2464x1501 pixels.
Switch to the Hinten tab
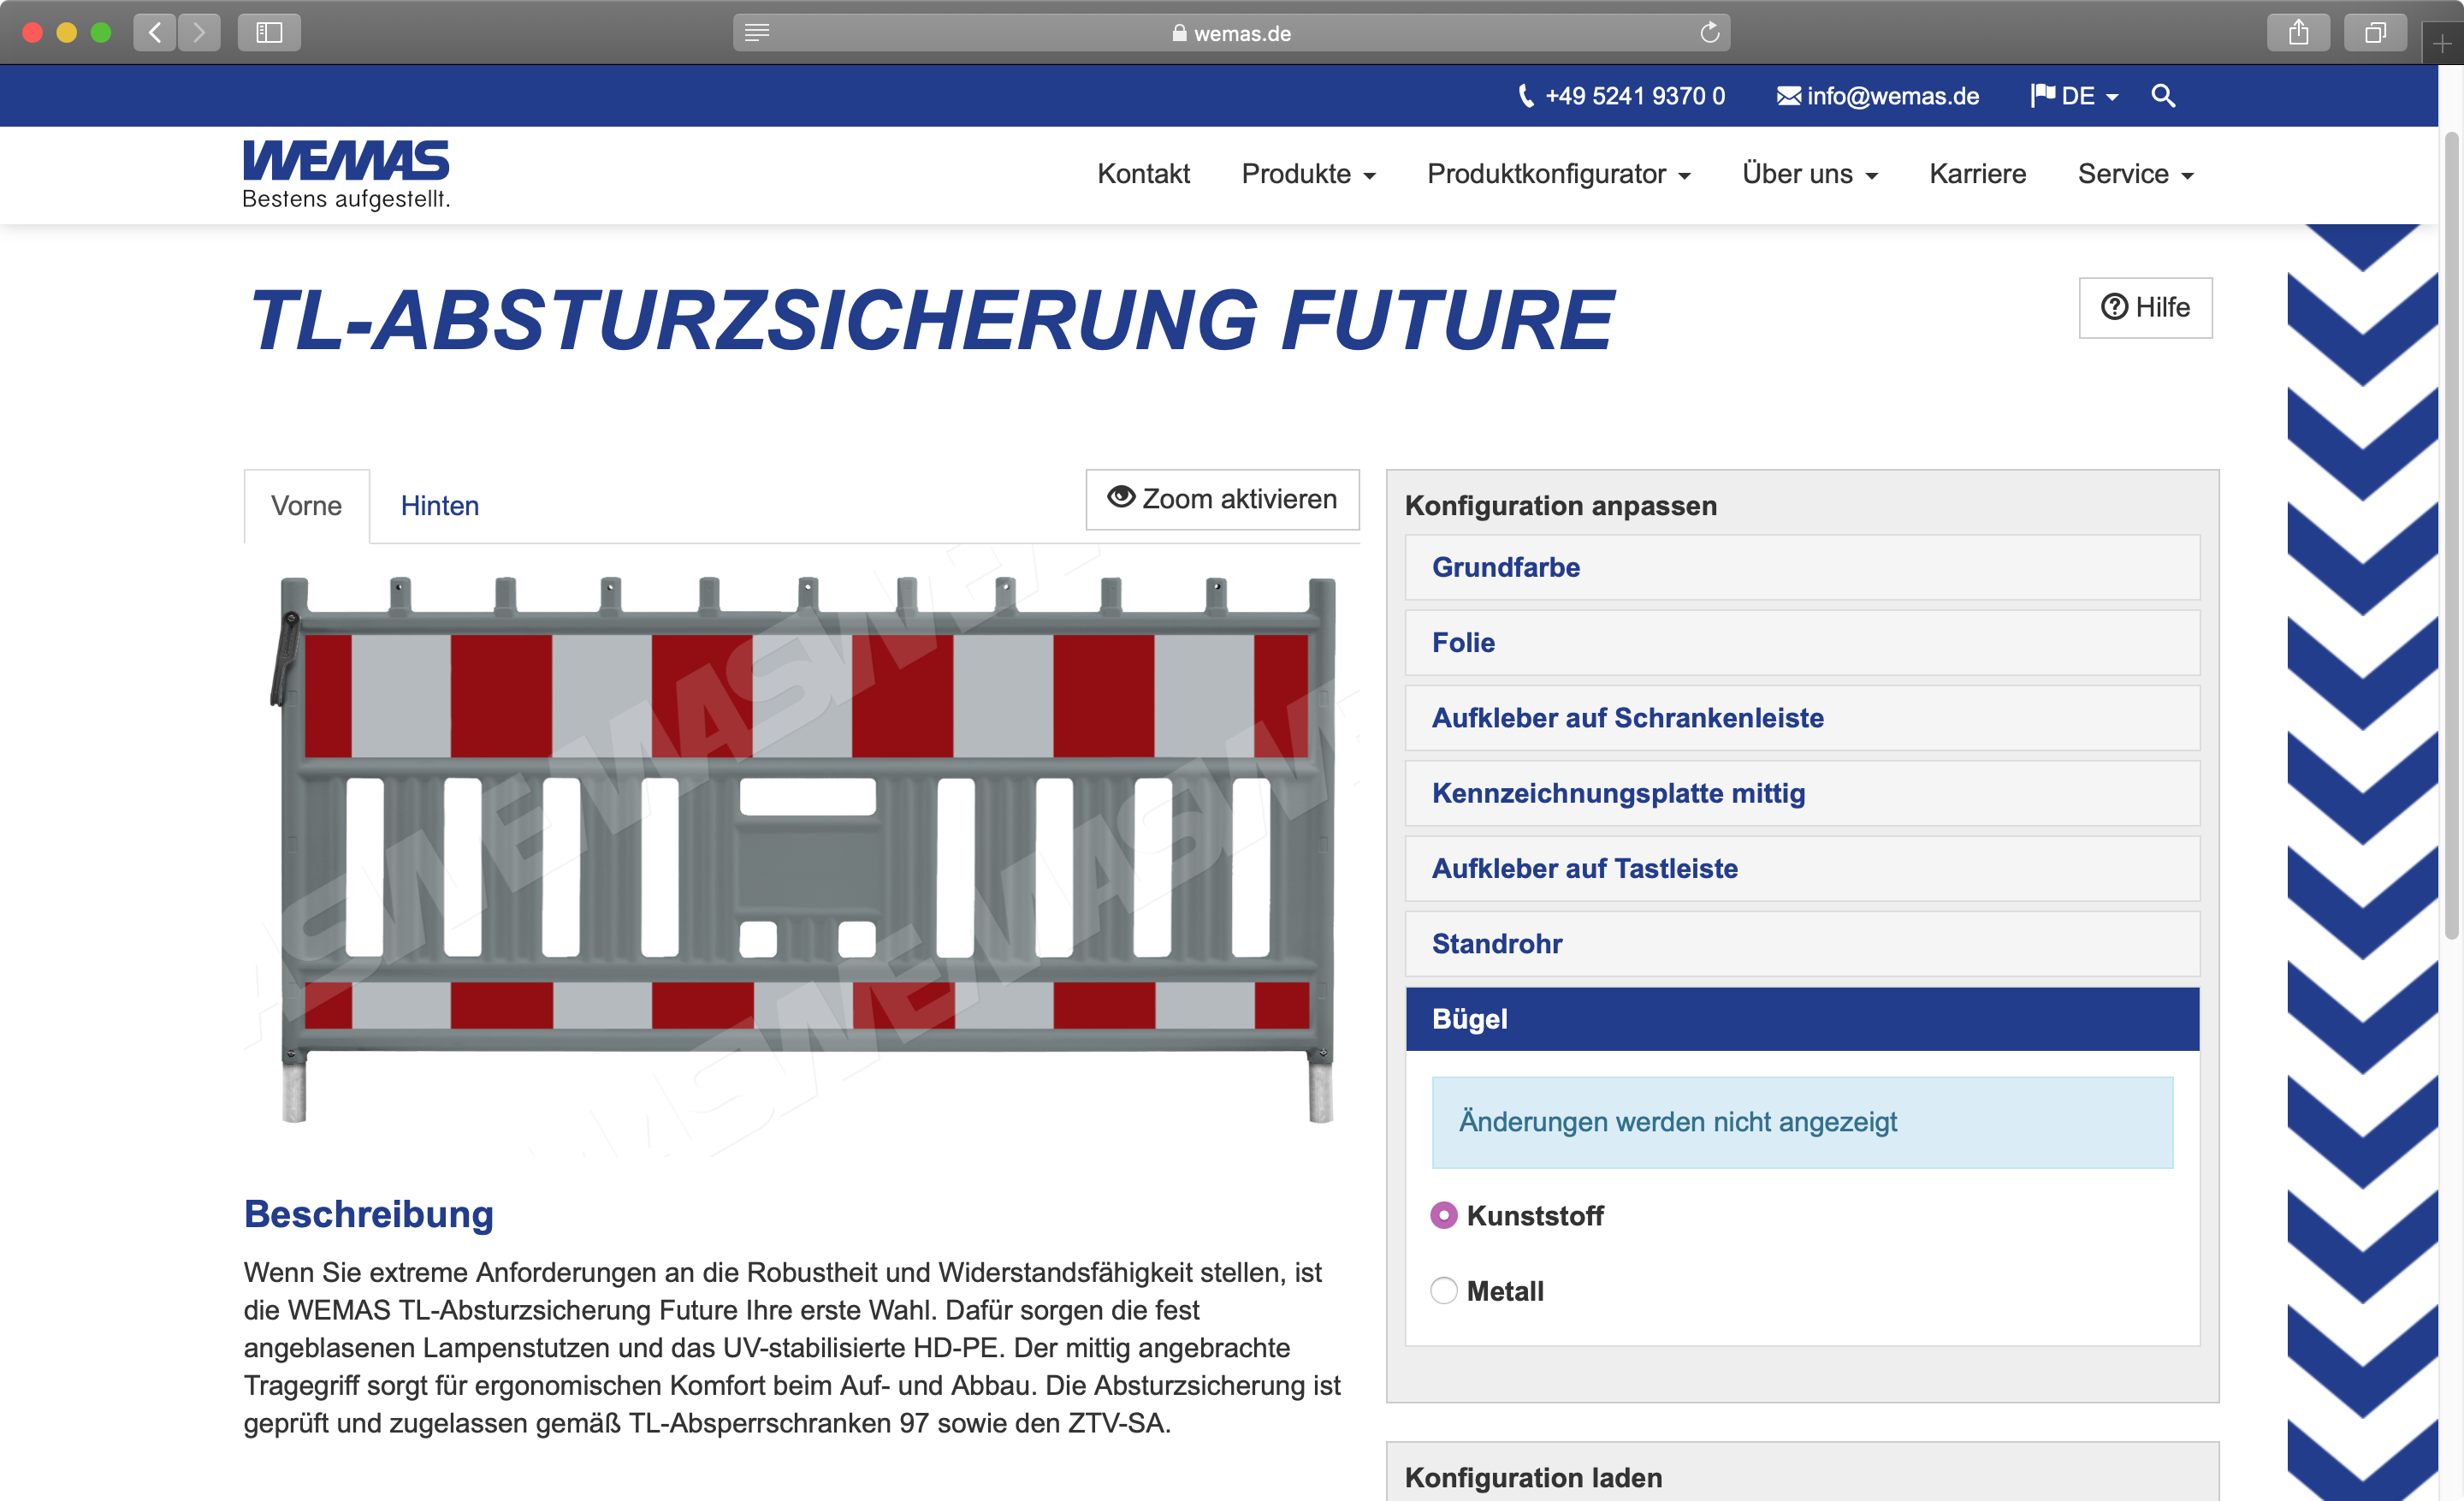(440, 506)
